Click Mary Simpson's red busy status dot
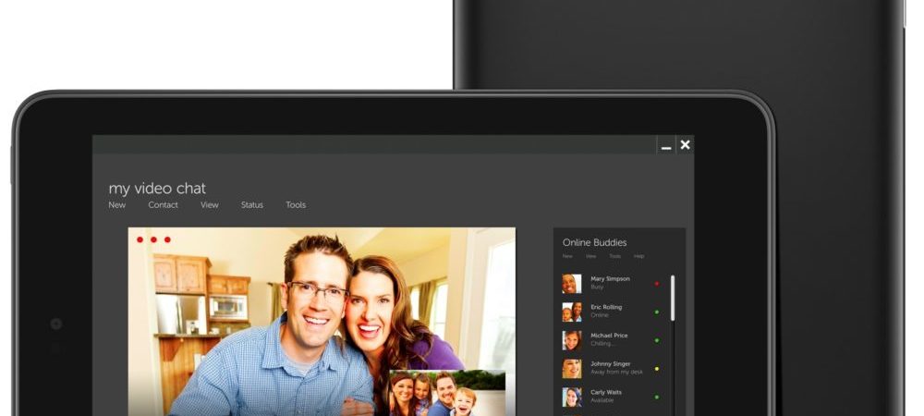 657,284
